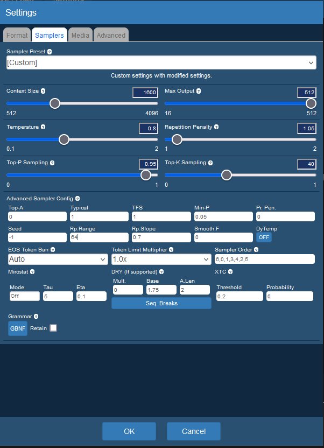Expand the EOS Token Ban dropdown

click(58, 259)
